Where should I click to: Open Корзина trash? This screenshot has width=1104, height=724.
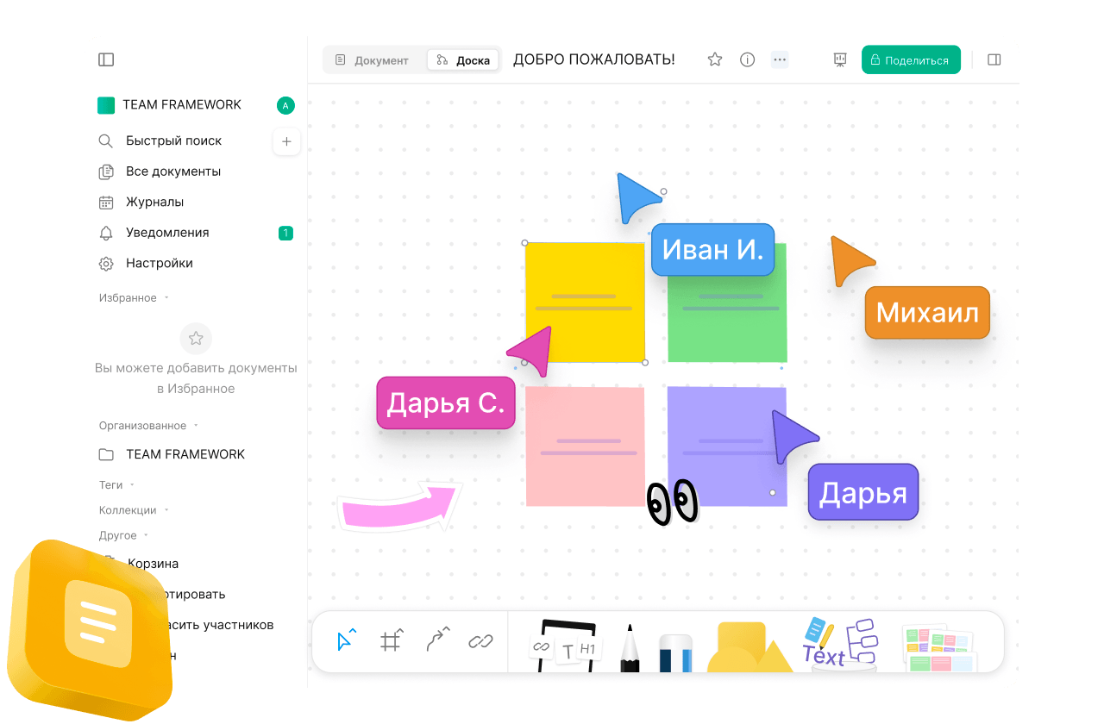point(154,564)
